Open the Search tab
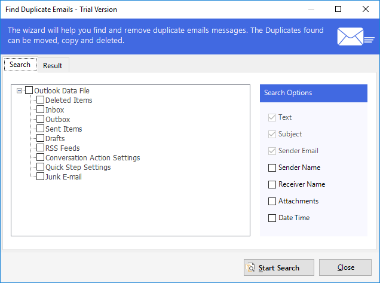The image size is (380, 283). coord(20,65)
